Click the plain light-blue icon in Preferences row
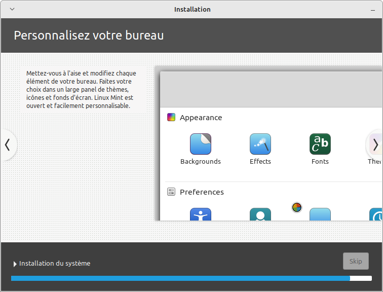The width and height of the screenshot is (383, 292). 320,215
